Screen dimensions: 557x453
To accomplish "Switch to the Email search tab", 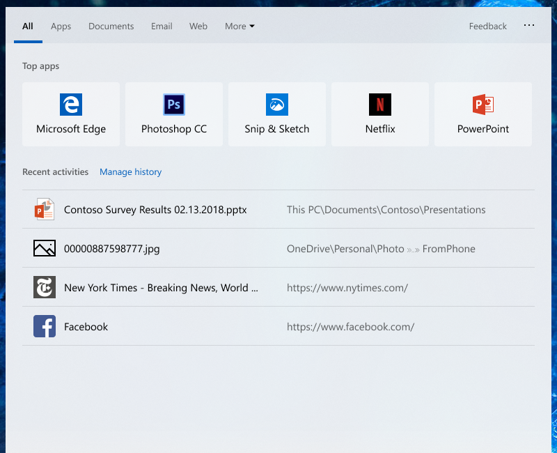I will pyautogui.click(x=162, y=26).
